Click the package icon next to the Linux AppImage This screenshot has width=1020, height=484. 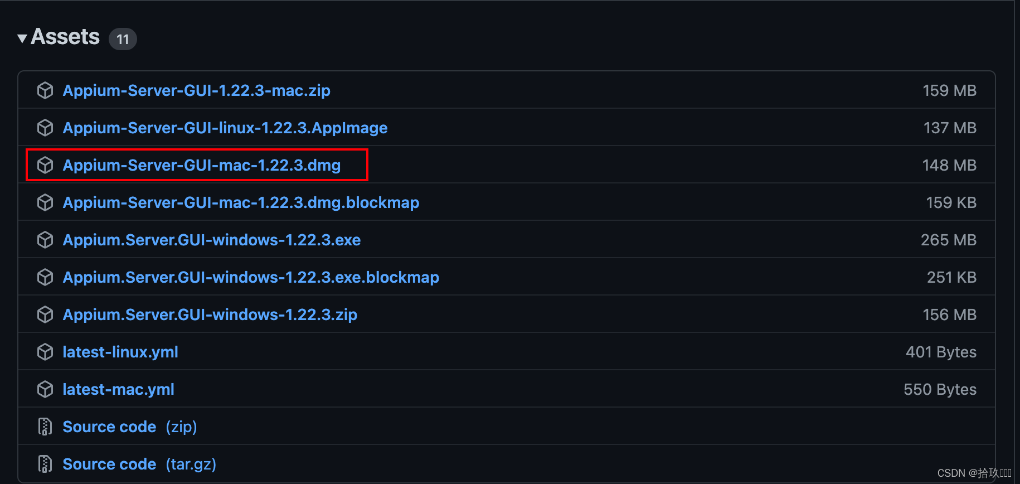45,127
